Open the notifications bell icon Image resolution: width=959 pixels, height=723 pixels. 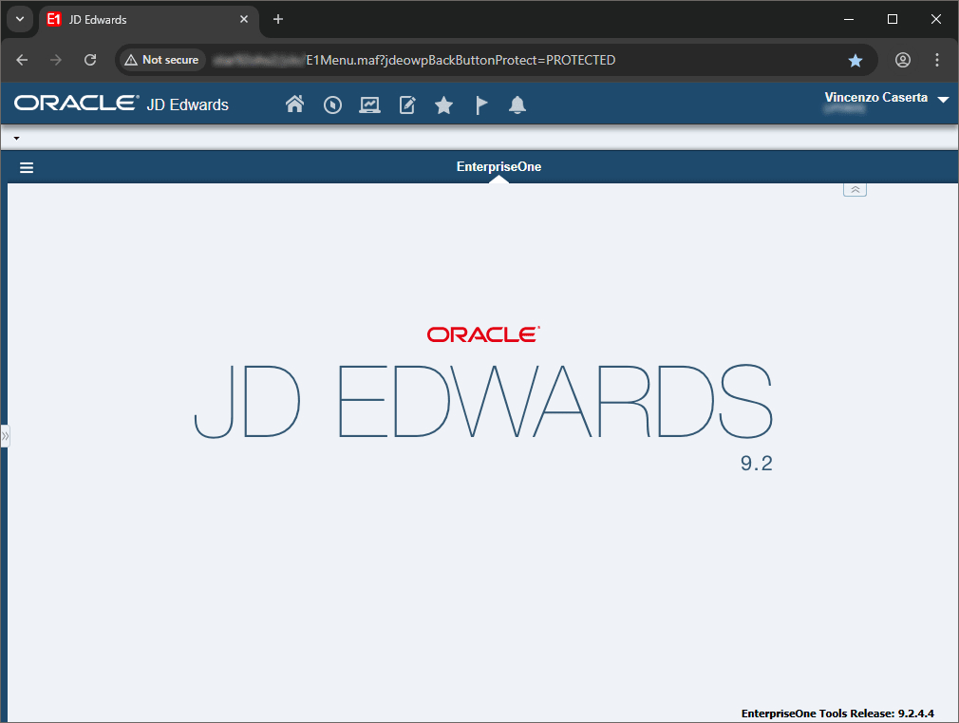coord(517,105)
